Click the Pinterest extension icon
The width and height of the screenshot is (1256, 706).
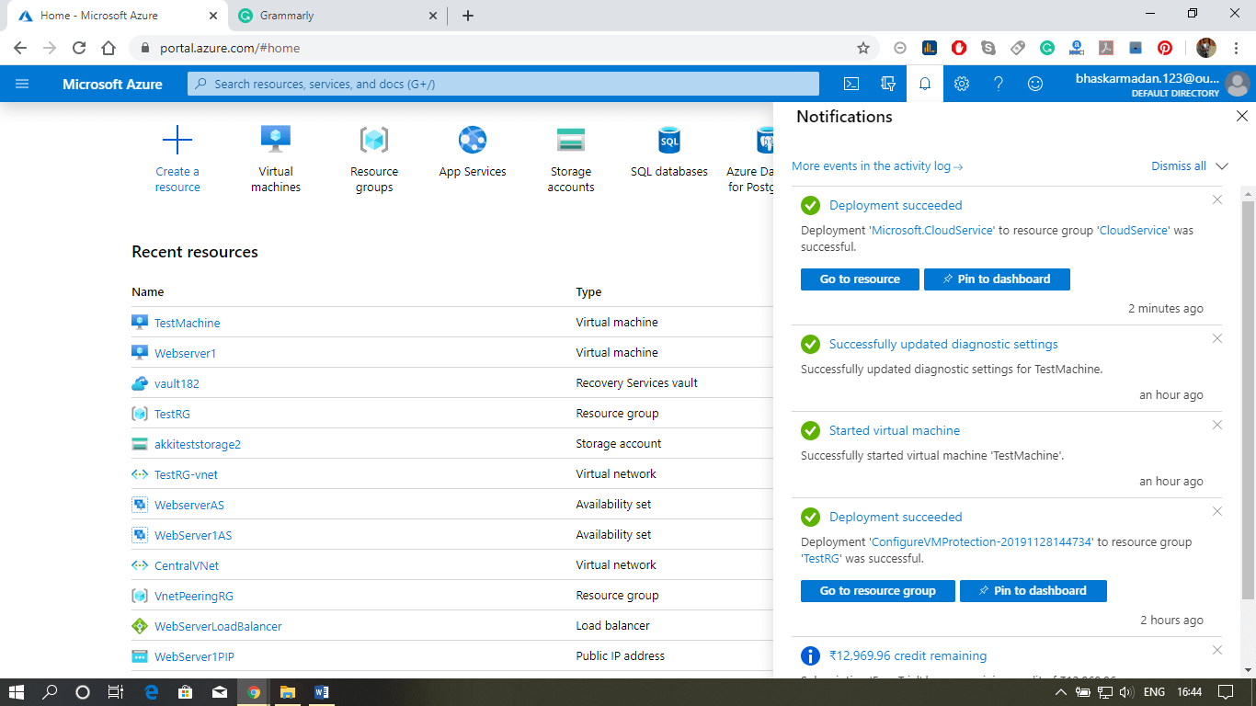[x=1165, y=48]
